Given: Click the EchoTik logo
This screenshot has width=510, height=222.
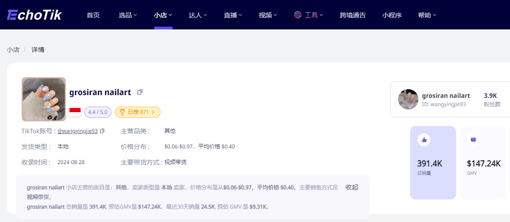Looking at the screenshot, I should point(35,15).
